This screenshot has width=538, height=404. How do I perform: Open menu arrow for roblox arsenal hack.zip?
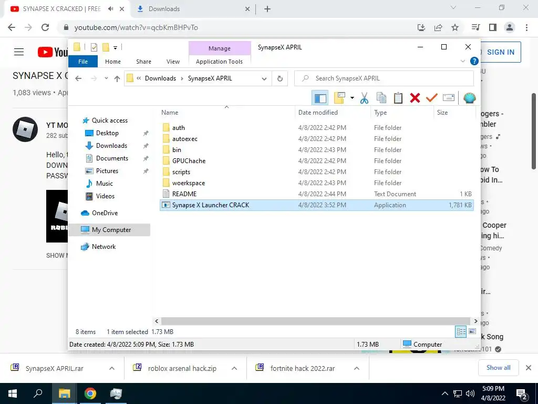click(234, 368)
